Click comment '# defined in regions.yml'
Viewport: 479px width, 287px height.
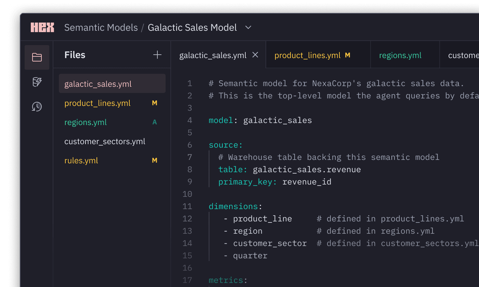point(376,231)
